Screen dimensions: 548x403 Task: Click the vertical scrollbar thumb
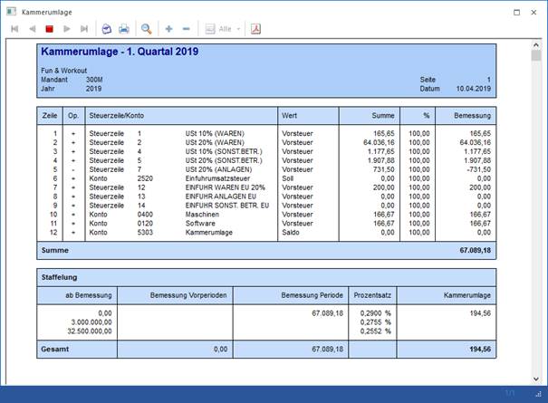pyautogui.click(x=536, y=56)
